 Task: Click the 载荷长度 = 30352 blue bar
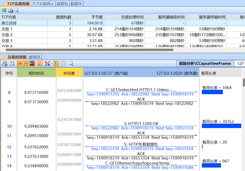pos(221,126)
